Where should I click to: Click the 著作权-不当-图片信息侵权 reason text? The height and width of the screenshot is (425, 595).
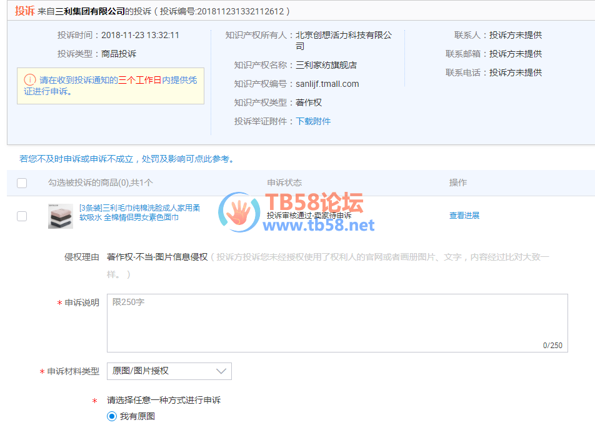click(157, 257)
